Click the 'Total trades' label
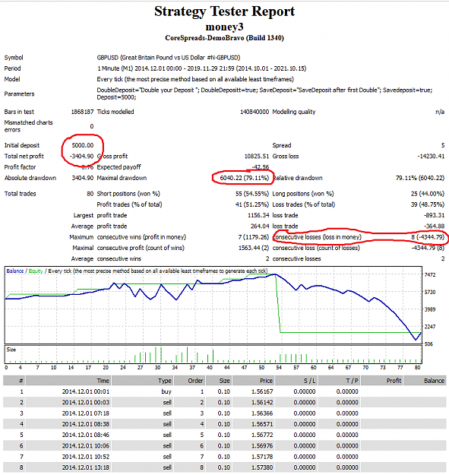 (x=20, y=194)
